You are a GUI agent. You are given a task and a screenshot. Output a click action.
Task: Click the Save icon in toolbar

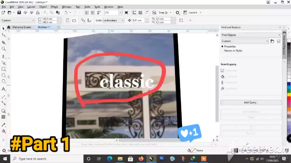[x=19, y=13]
